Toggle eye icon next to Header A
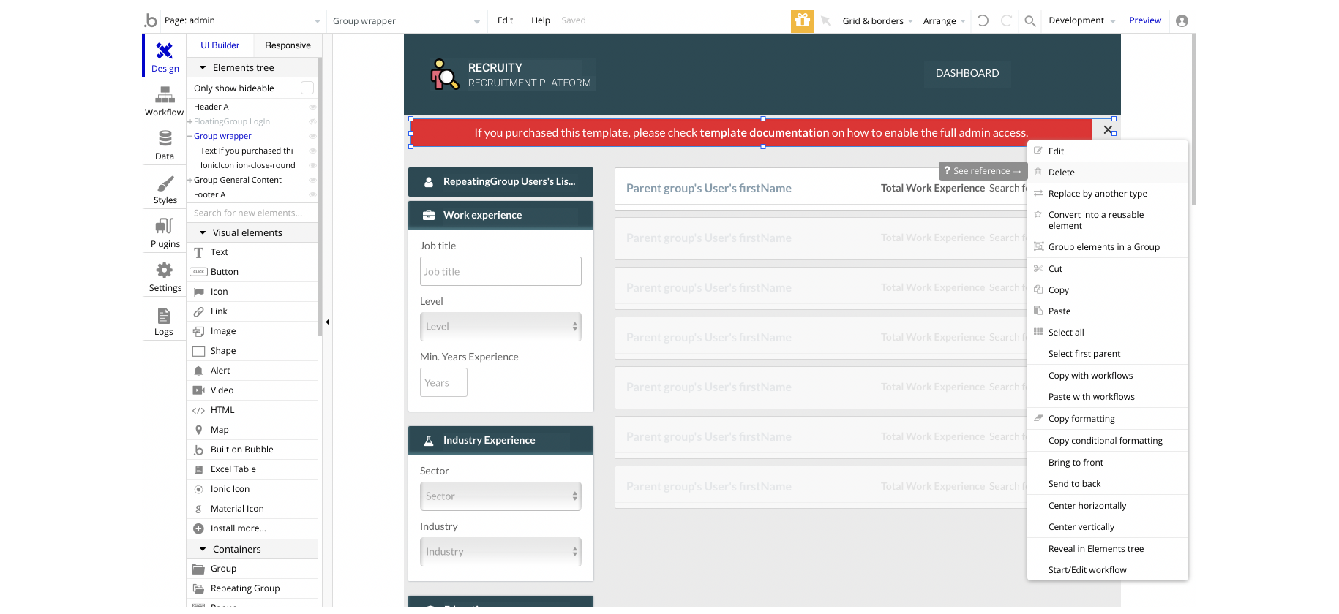Image resolution: width=1339 pixels, height=614 pixels. pos(312,107)
